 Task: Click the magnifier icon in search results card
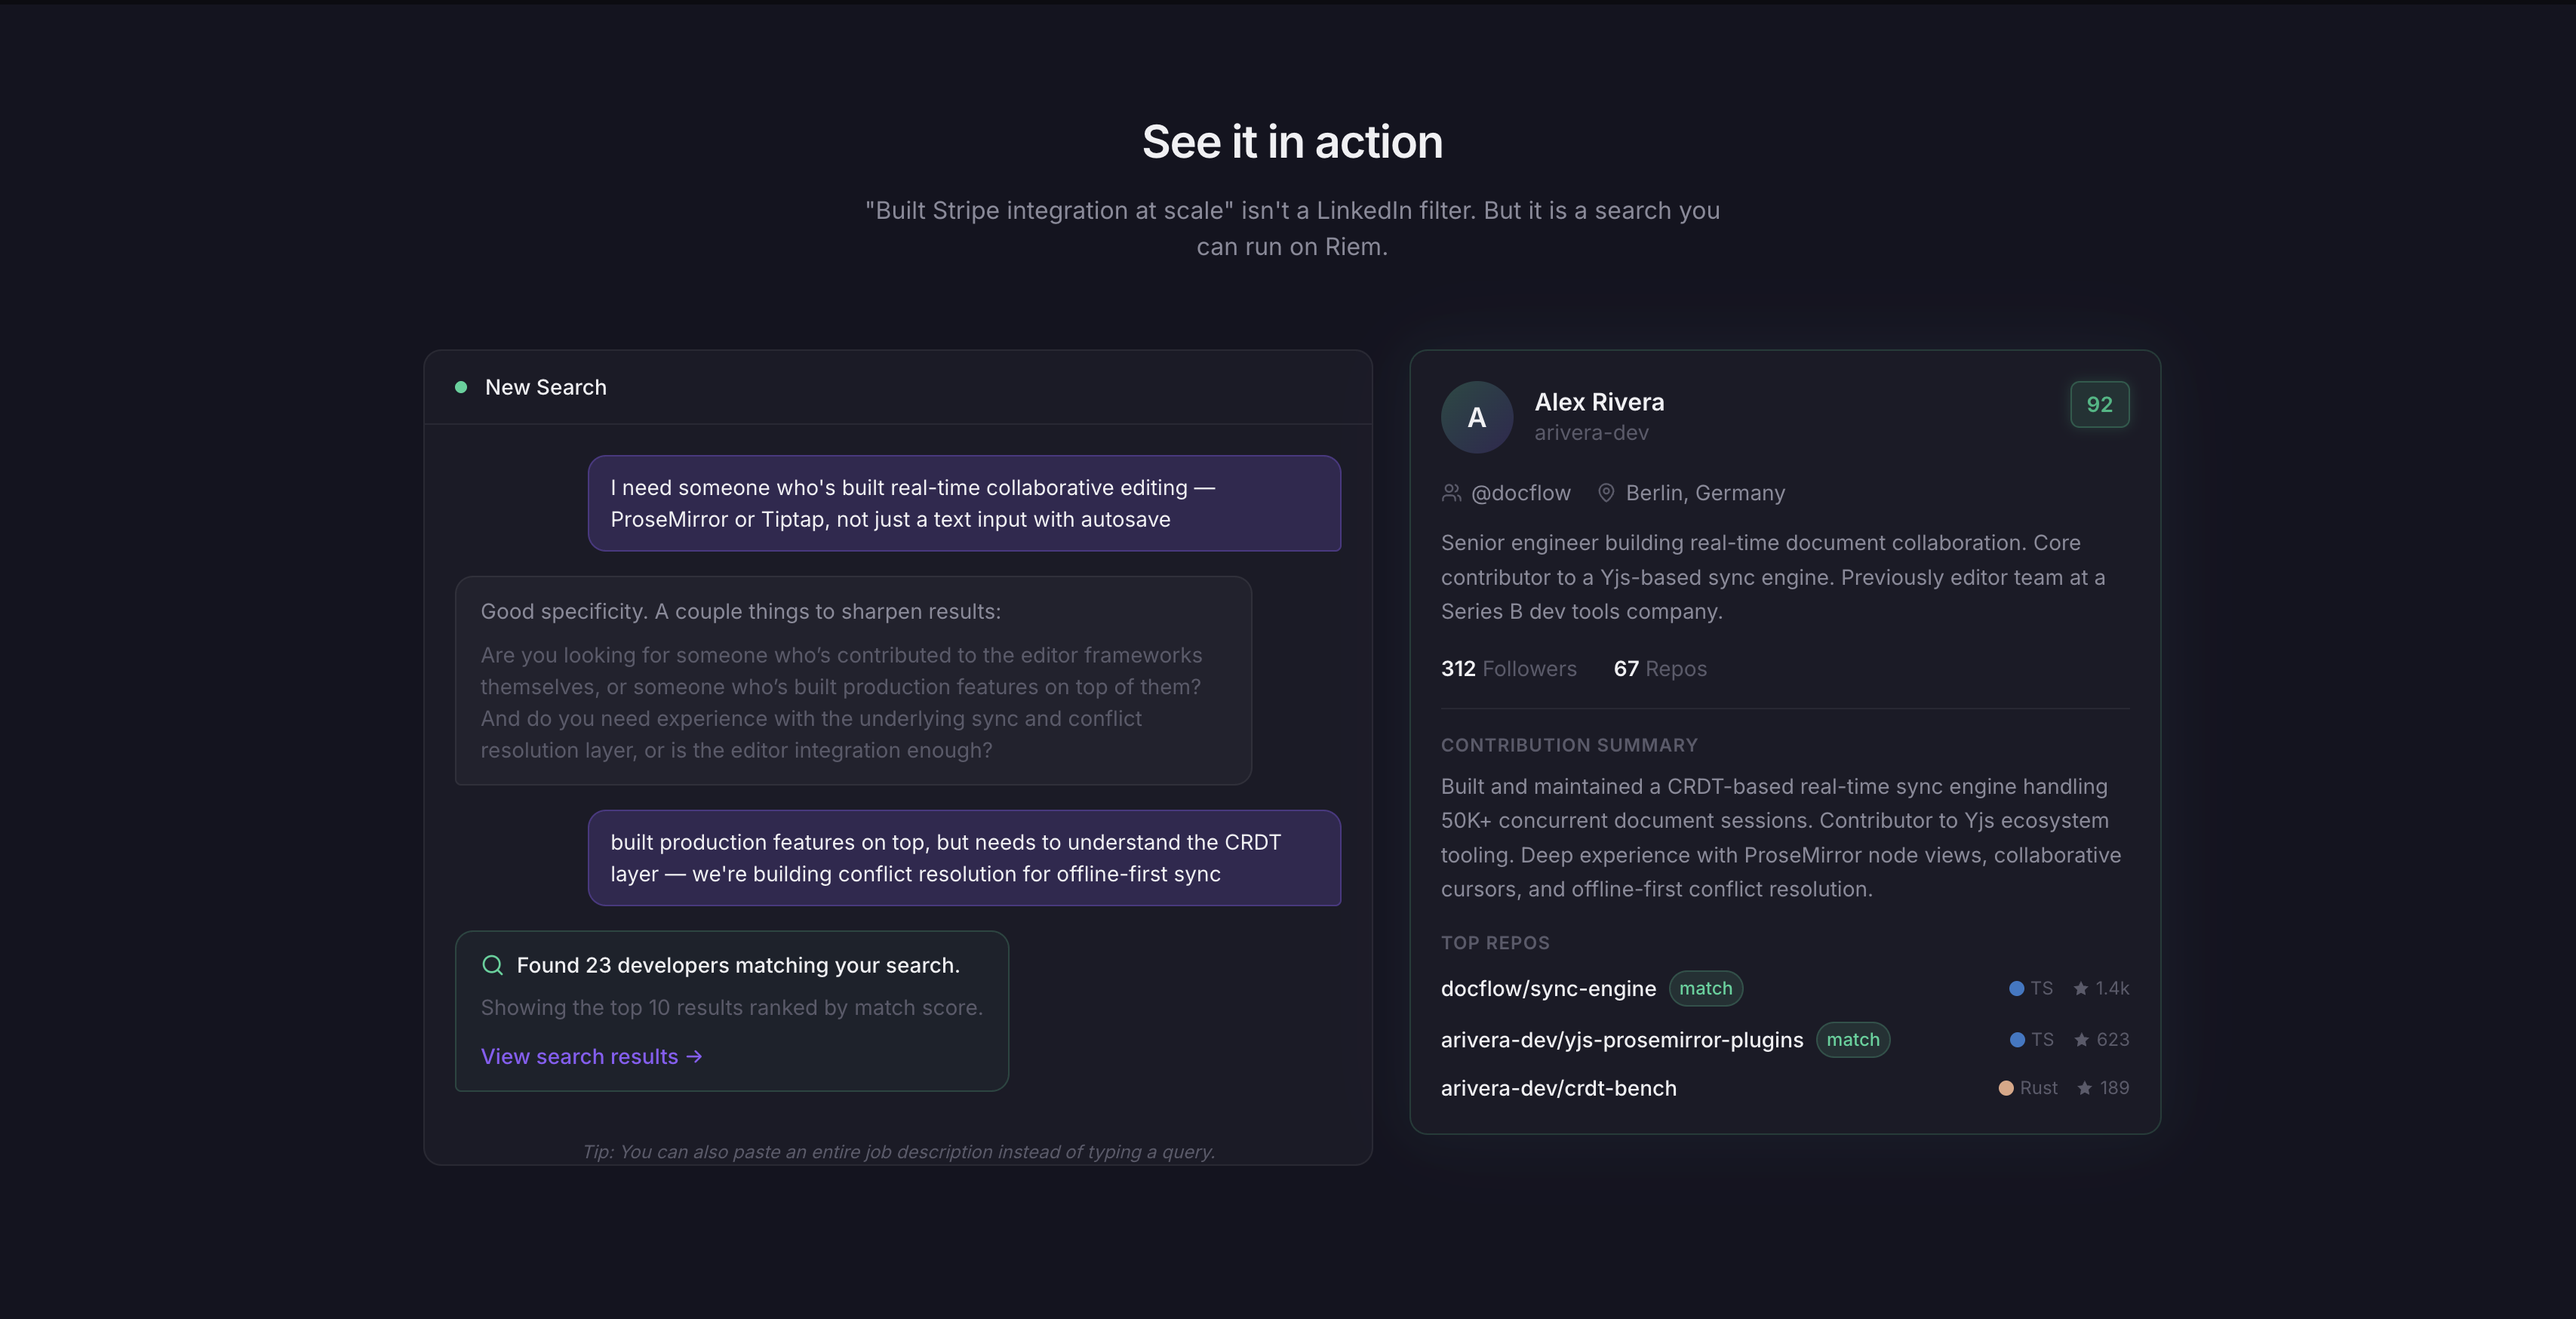pyautogui.click(x=492, y=965)
